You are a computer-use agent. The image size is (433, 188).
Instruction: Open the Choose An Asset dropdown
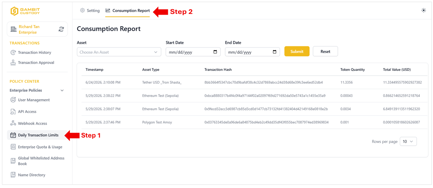119,52
